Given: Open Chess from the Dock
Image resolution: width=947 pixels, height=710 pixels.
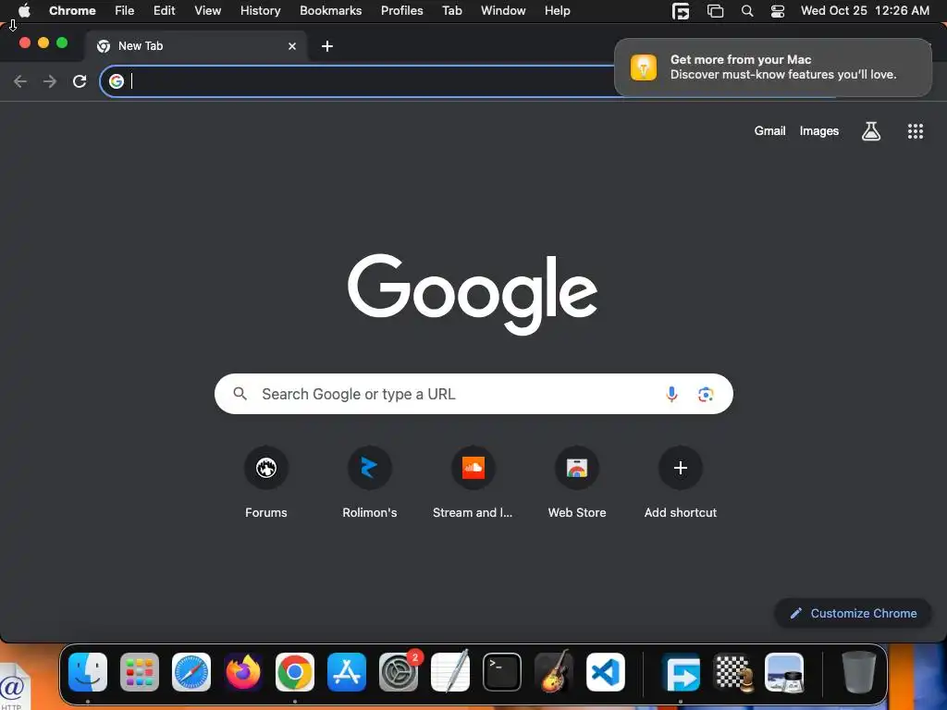Looking at the screenshot, I should [x=733, y=672].
